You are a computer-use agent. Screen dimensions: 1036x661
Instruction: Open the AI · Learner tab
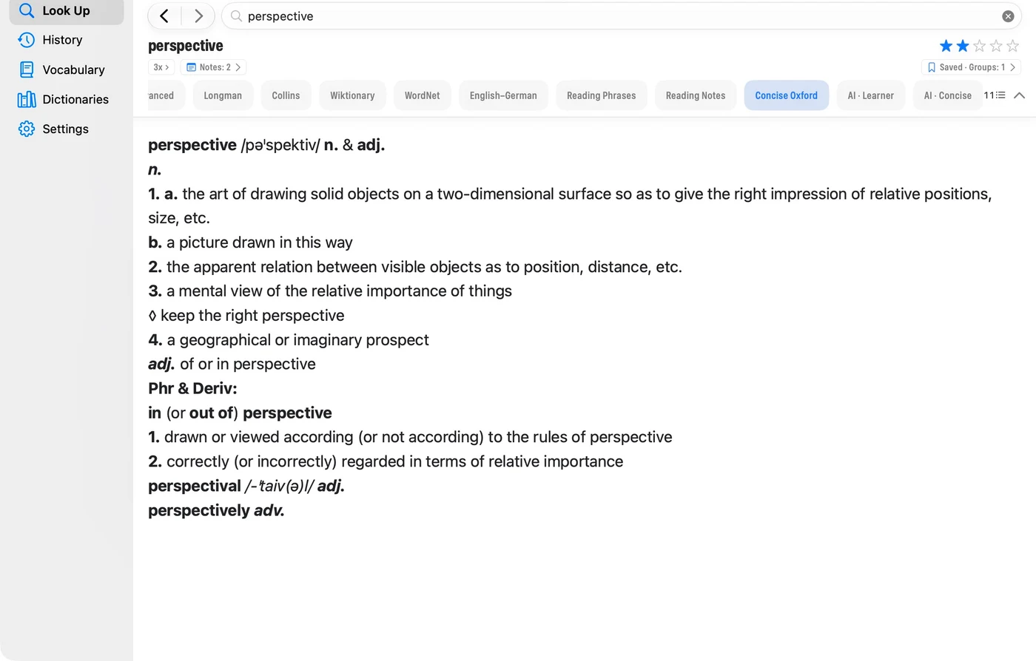pyautogui.click(x=870, y=95)
